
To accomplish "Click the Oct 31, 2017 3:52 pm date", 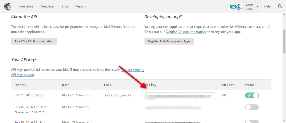I will tap(30, 95).
